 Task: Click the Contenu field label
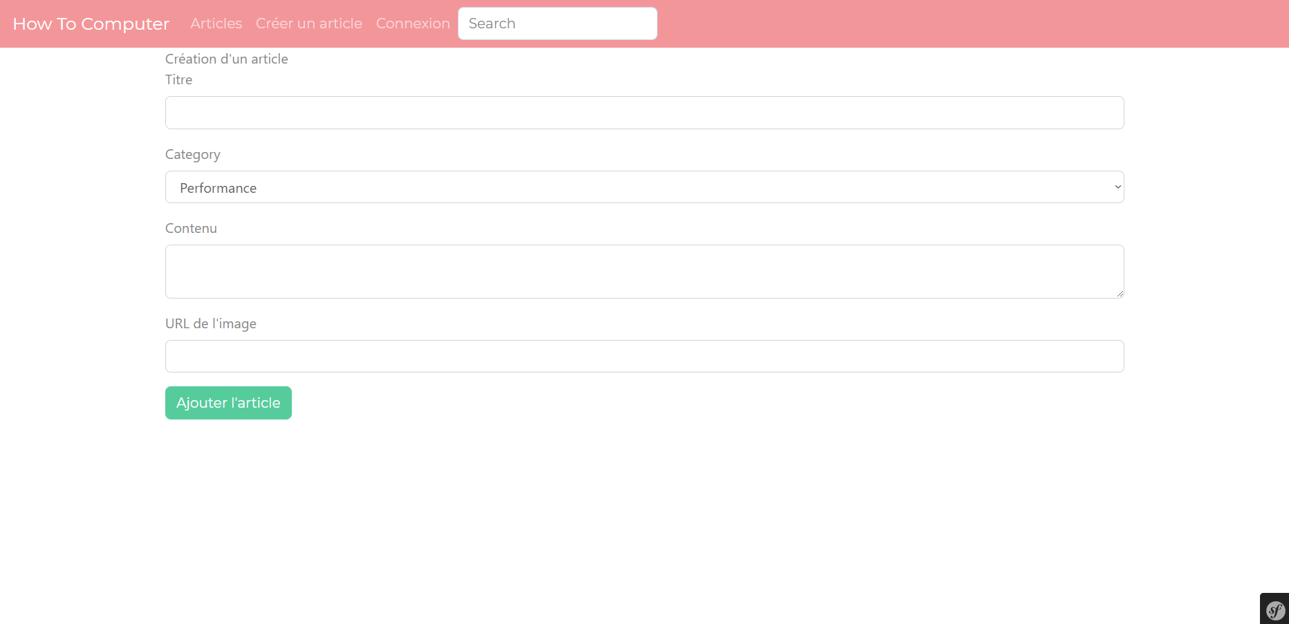[x=191, y=229]
